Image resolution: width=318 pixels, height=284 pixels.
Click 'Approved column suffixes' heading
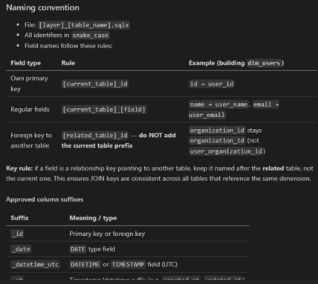tap(45, 199)
